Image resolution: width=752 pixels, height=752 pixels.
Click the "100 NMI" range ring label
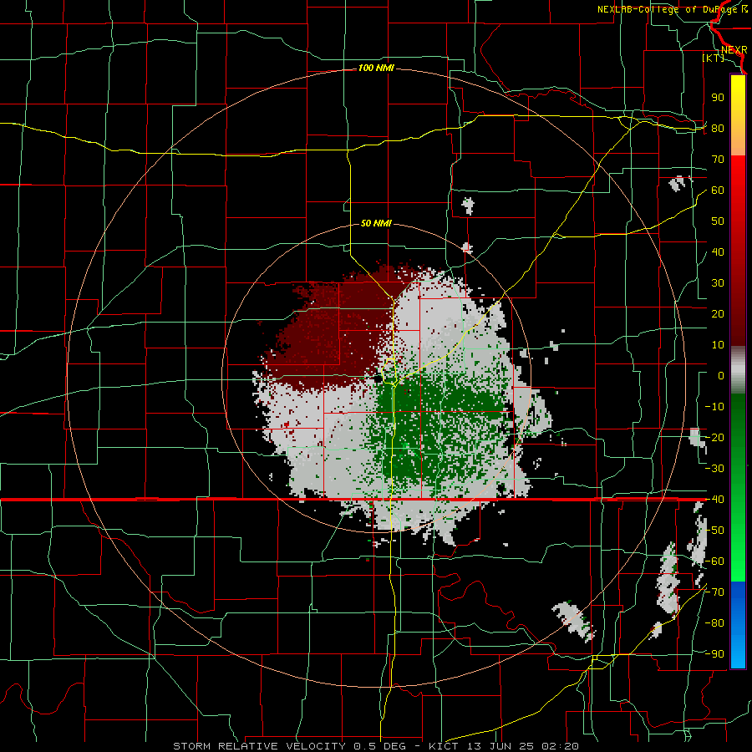376,69
